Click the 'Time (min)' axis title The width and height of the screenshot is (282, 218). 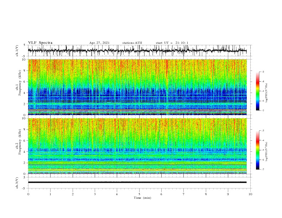pos(142,198)
